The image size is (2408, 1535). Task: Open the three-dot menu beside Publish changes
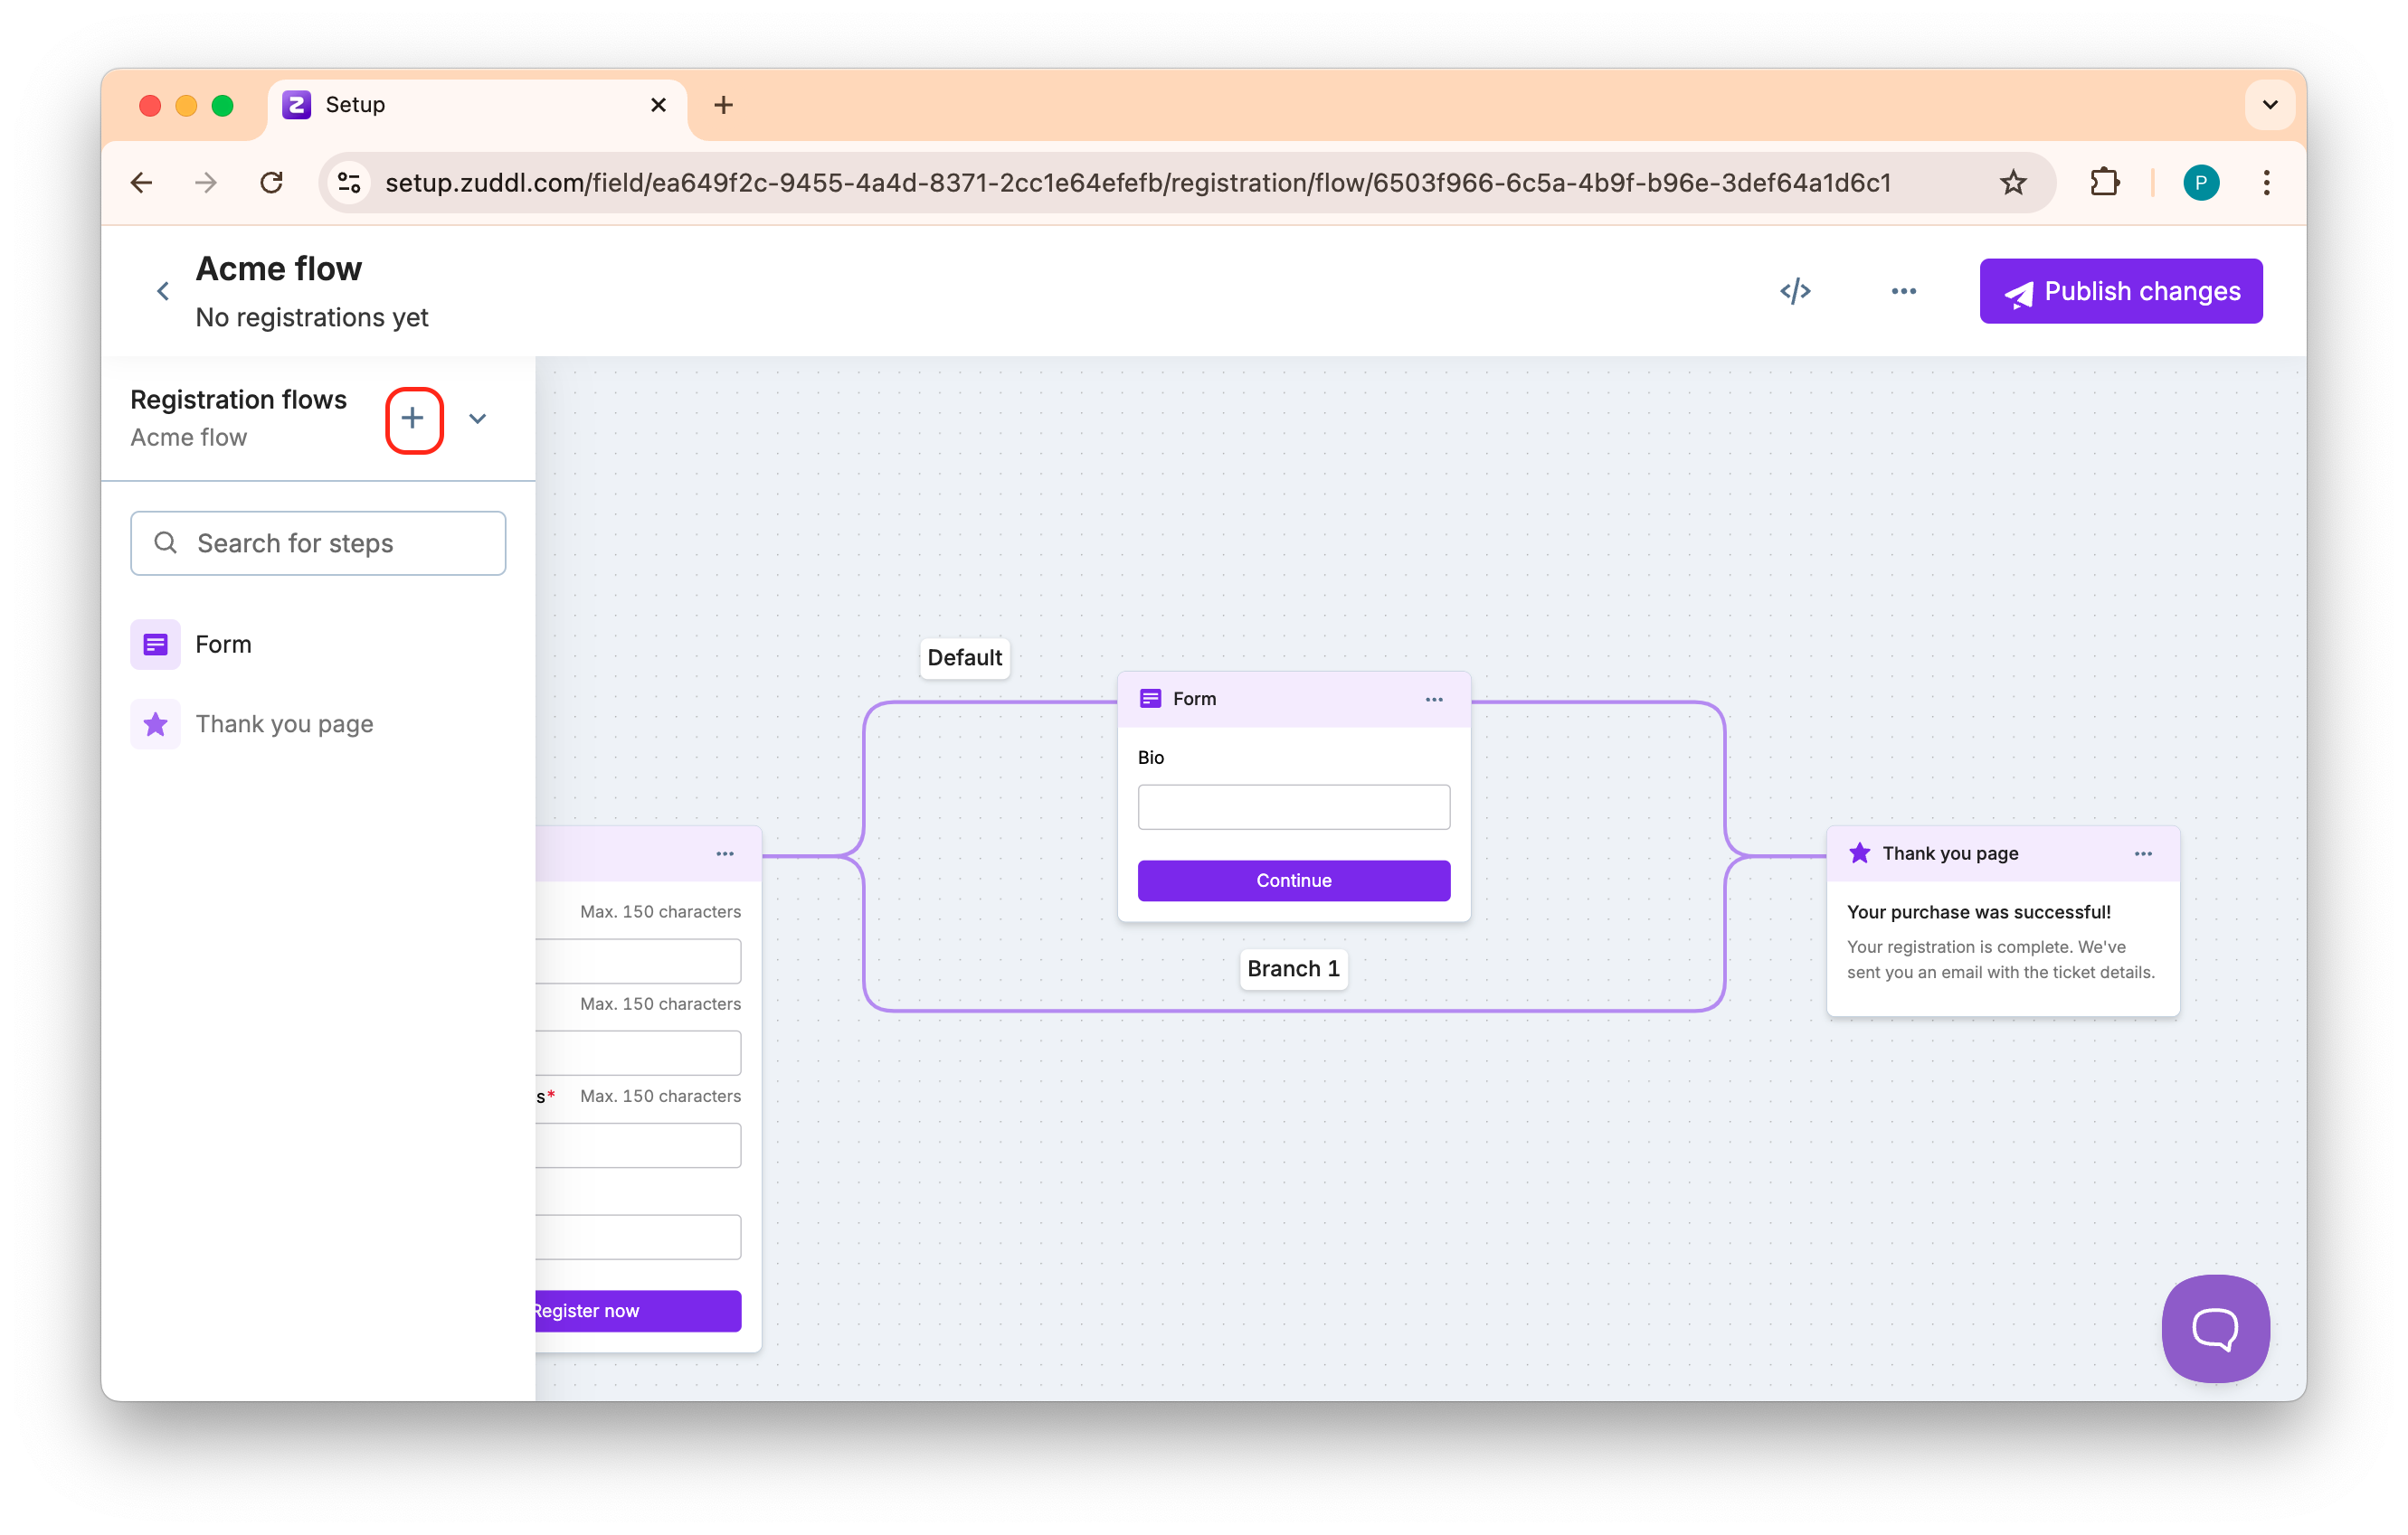tap(1903, 291)
